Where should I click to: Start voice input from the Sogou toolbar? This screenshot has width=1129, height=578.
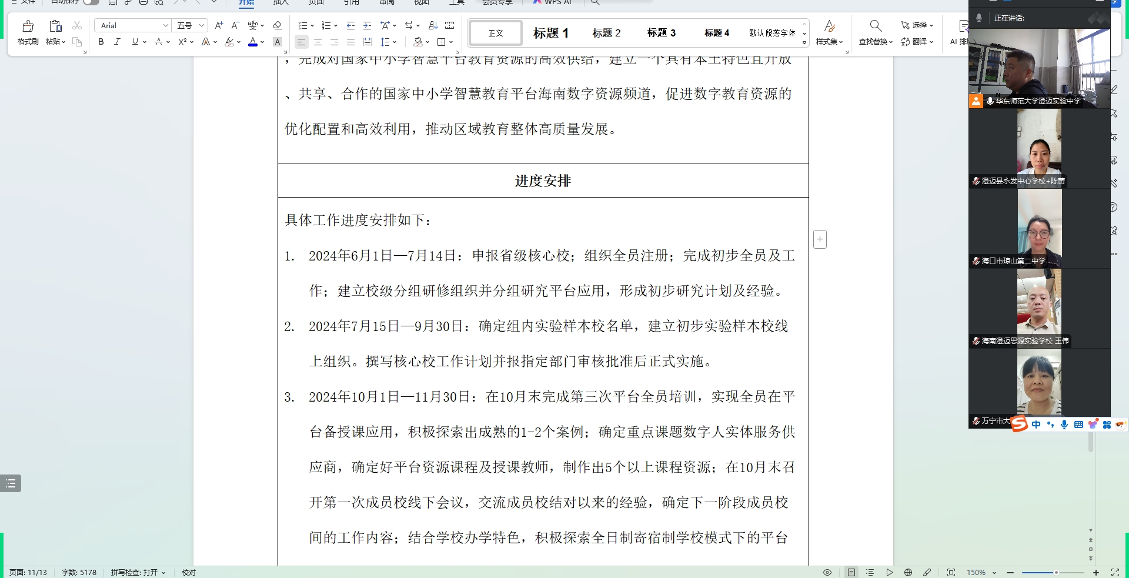pyautogui.click(x=1064, y=424)
